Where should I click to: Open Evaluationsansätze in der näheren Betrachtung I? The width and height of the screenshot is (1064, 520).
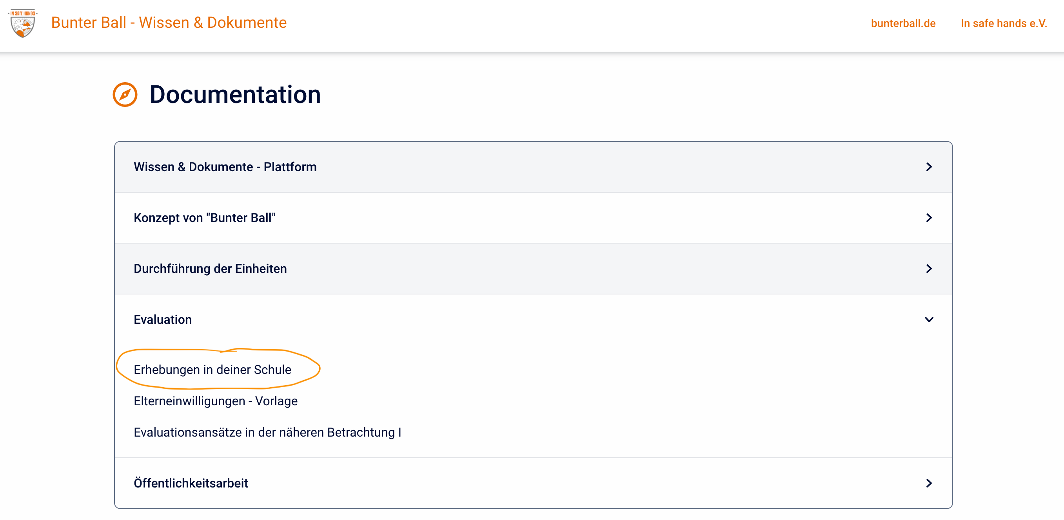267,432
